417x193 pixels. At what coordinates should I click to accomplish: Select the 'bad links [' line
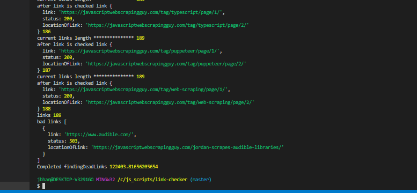52,122
